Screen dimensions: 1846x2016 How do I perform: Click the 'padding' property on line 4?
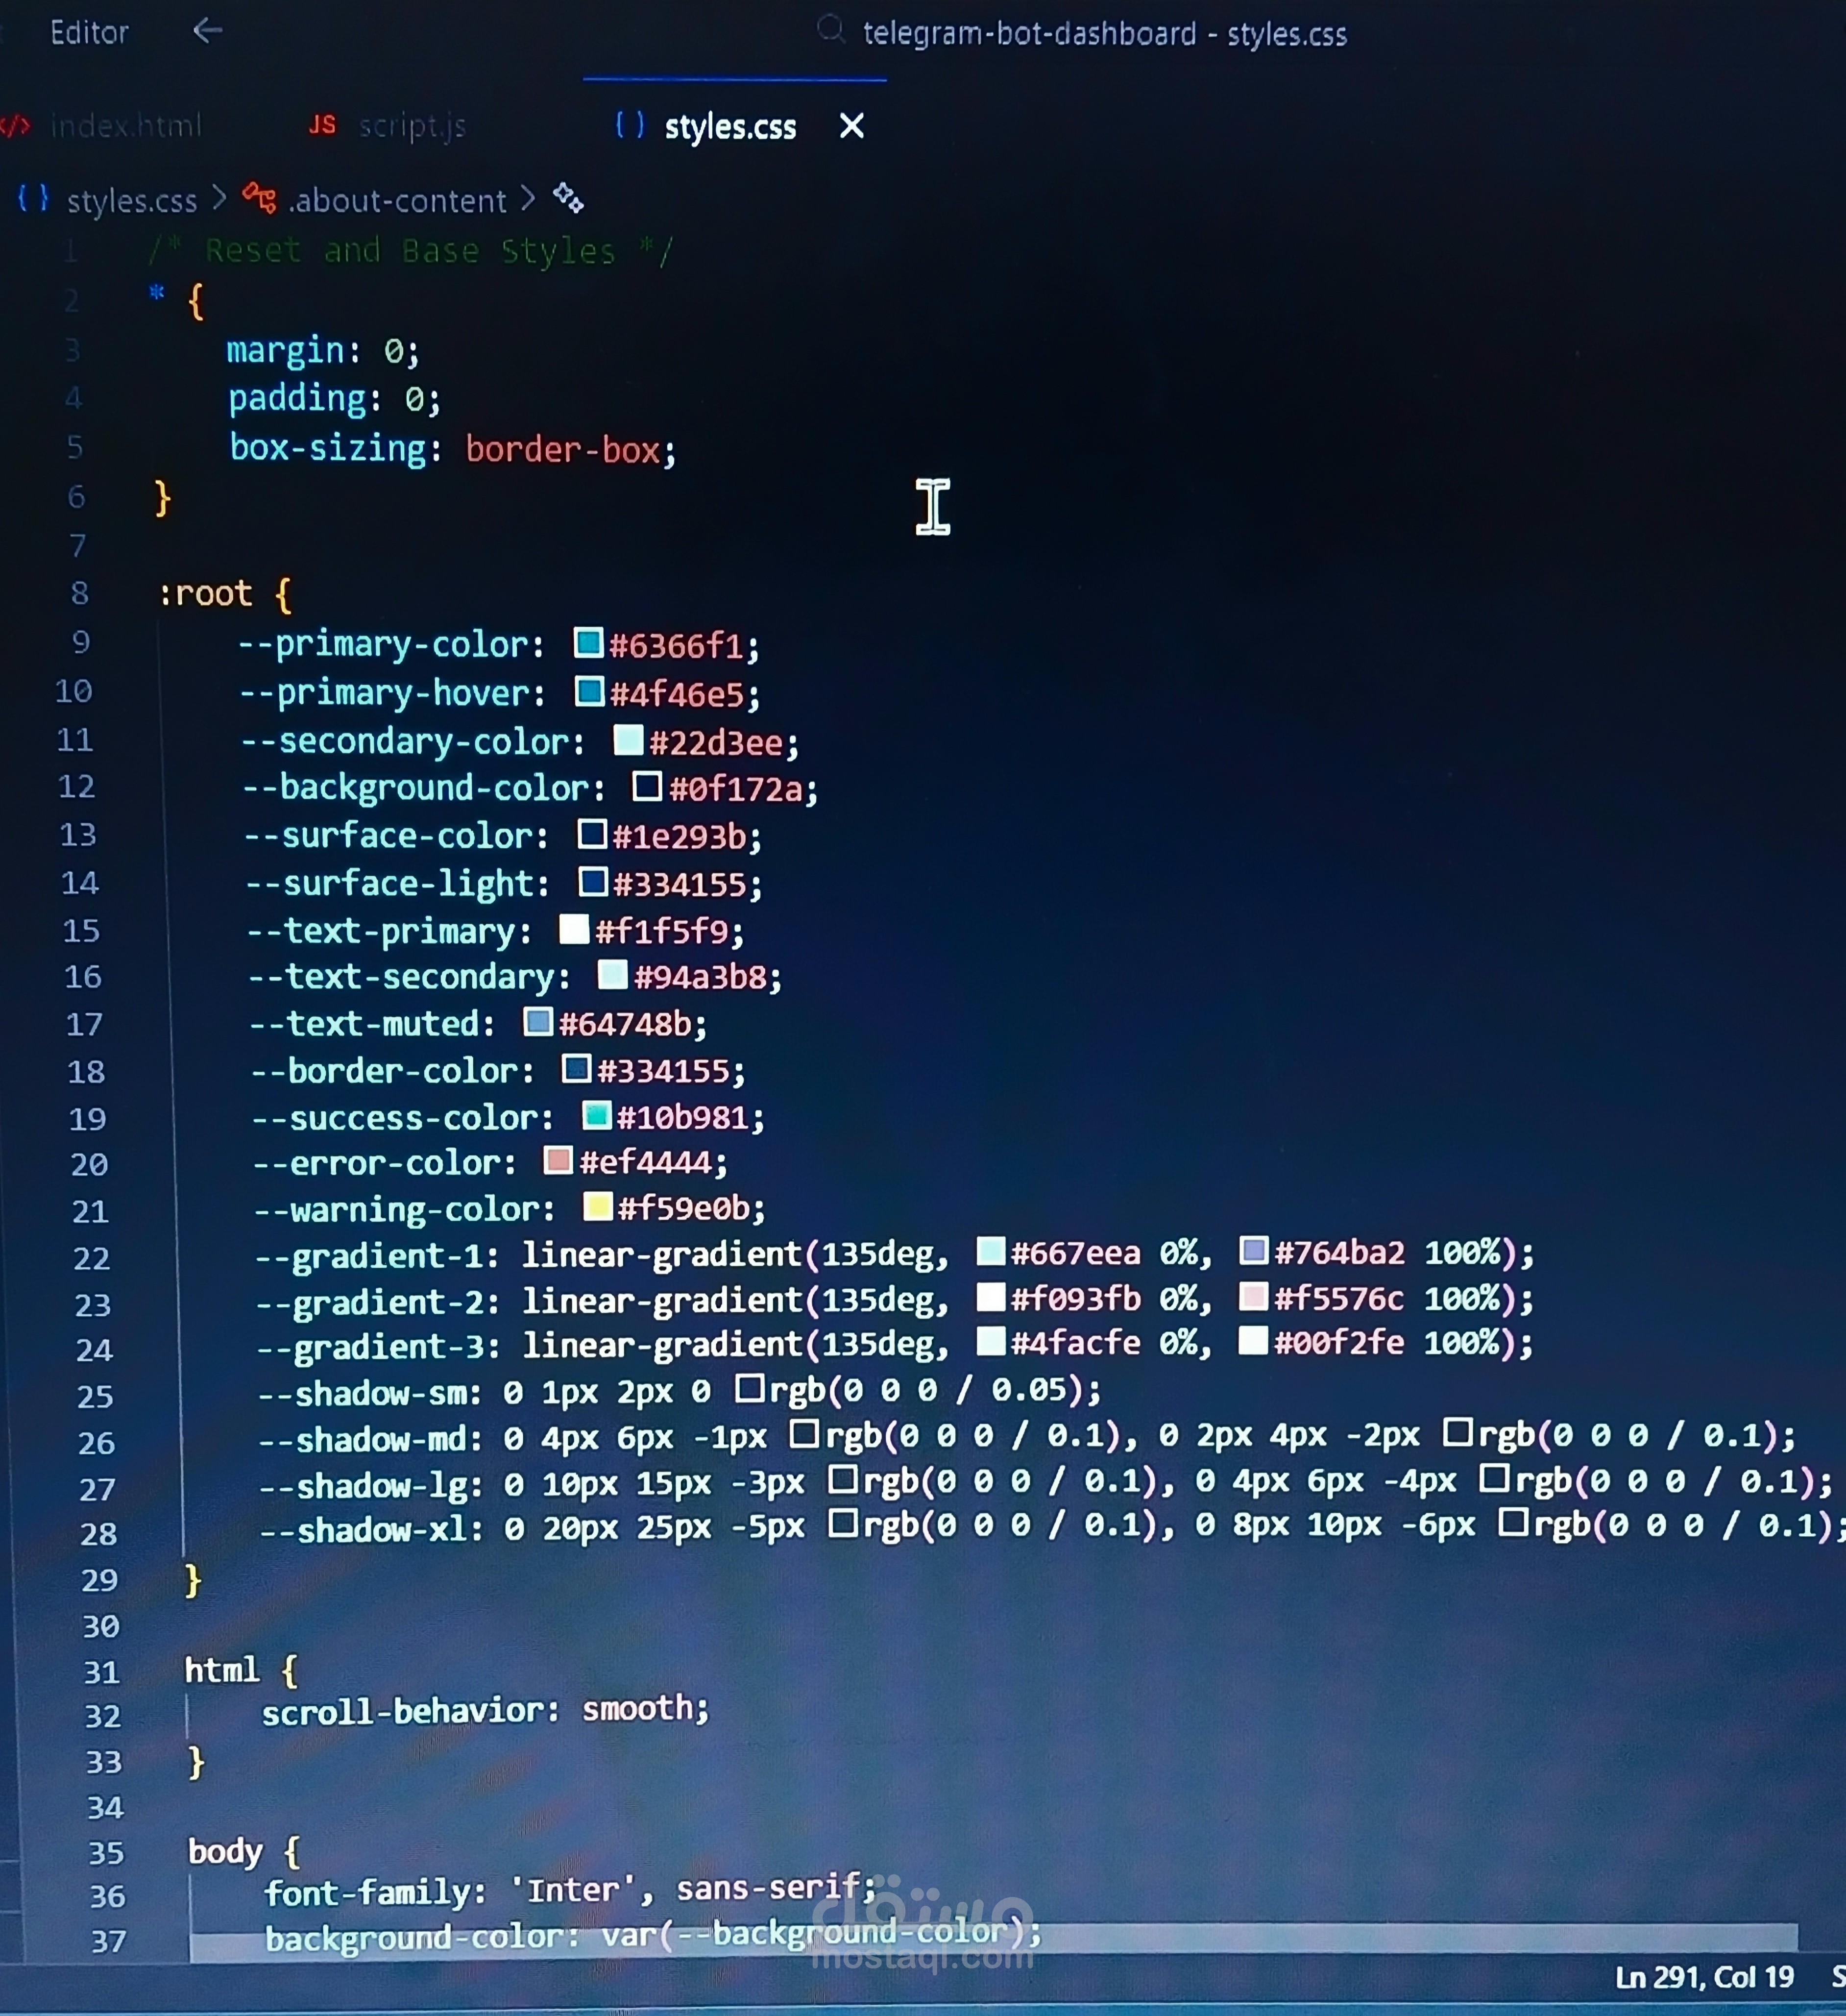tap(297, 399)
